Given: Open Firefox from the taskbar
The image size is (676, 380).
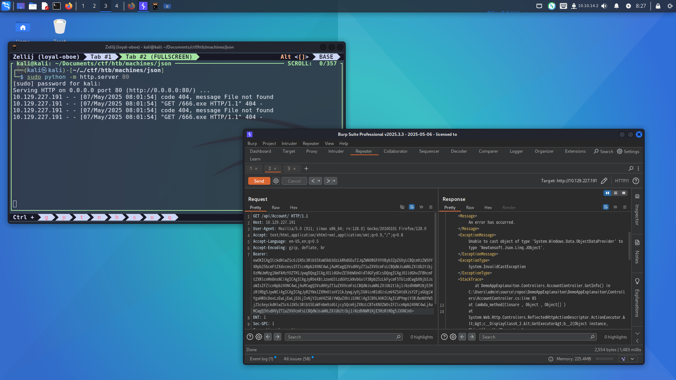Looking at the screenshot, I should coord(69,6).
